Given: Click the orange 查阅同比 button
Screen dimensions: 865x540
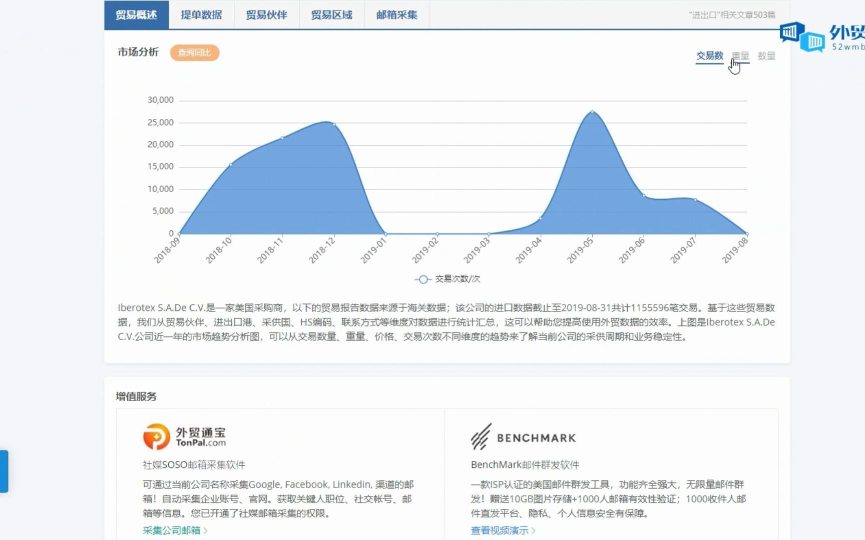Looking at the screenshot, I should coord(194,52).
